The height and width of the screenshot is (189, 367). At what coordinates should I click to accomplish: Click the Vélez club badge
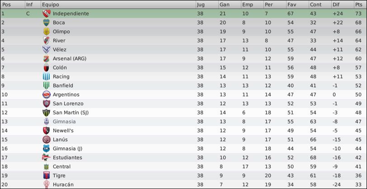47,49
